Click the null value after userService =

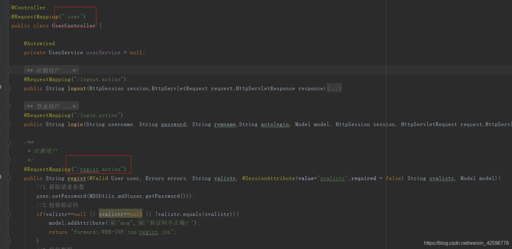click(x=136, y=52)
